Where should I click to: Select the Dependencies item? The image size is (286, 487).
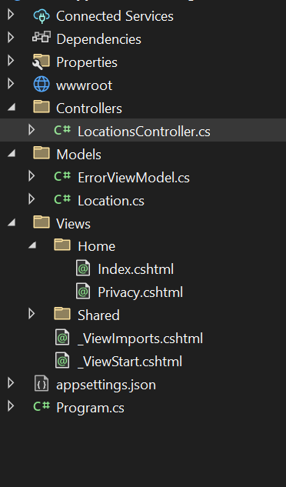click(x=98, y=39)
